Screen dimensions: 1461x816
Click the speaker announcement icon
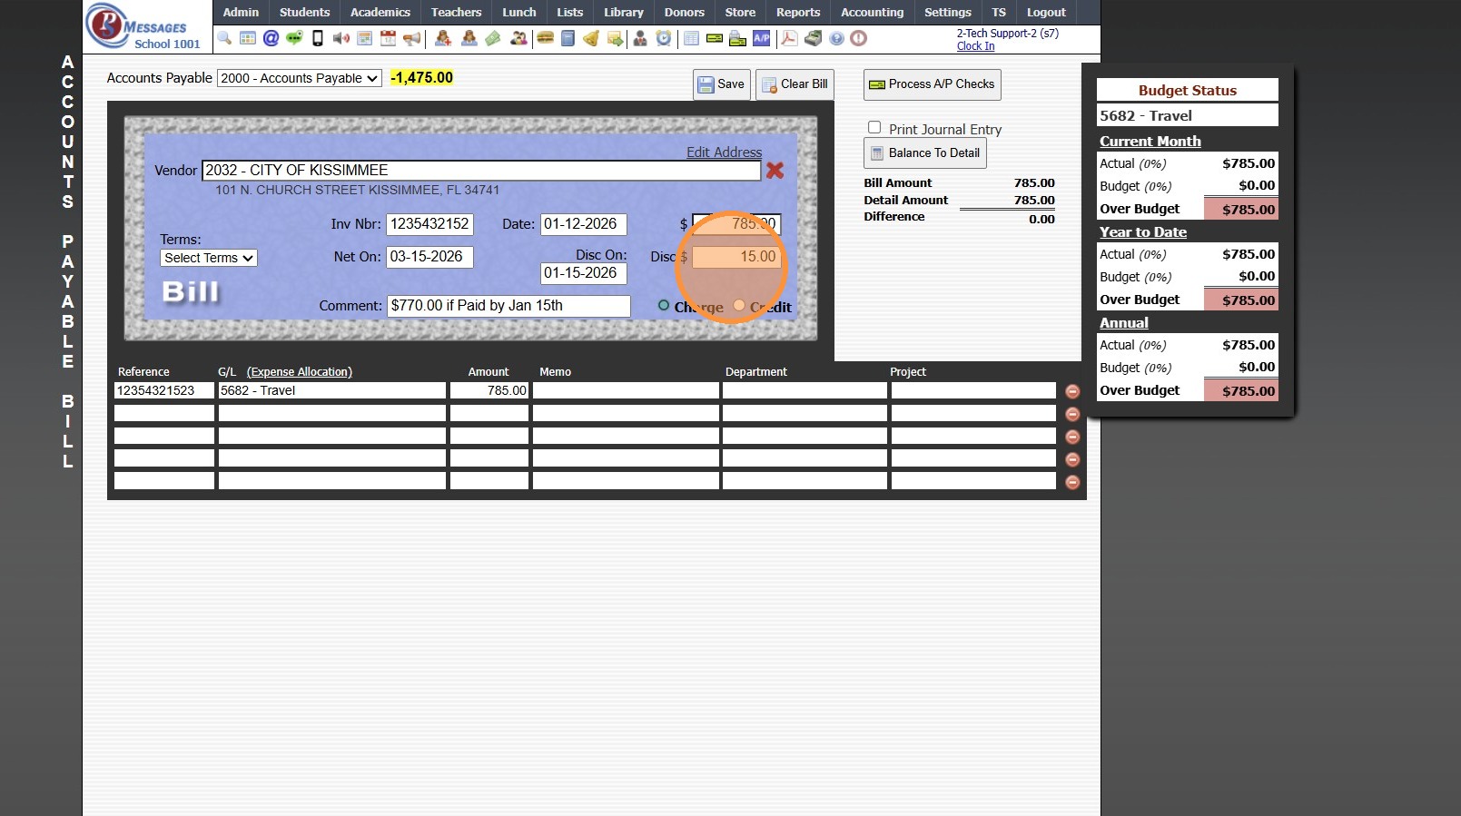coord(341,38)
